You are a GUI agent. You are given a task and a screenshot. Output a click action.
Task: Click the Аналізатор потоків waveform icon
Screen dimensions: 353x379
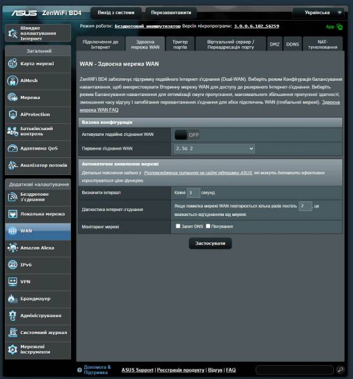(x=13, y=165)
